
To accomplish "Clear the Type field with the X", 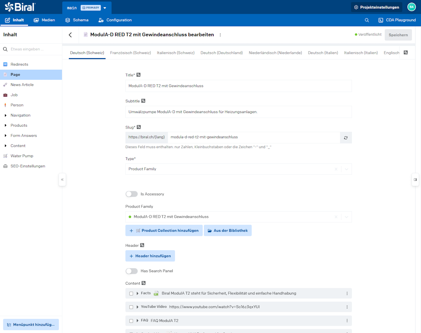I will 336,169.
